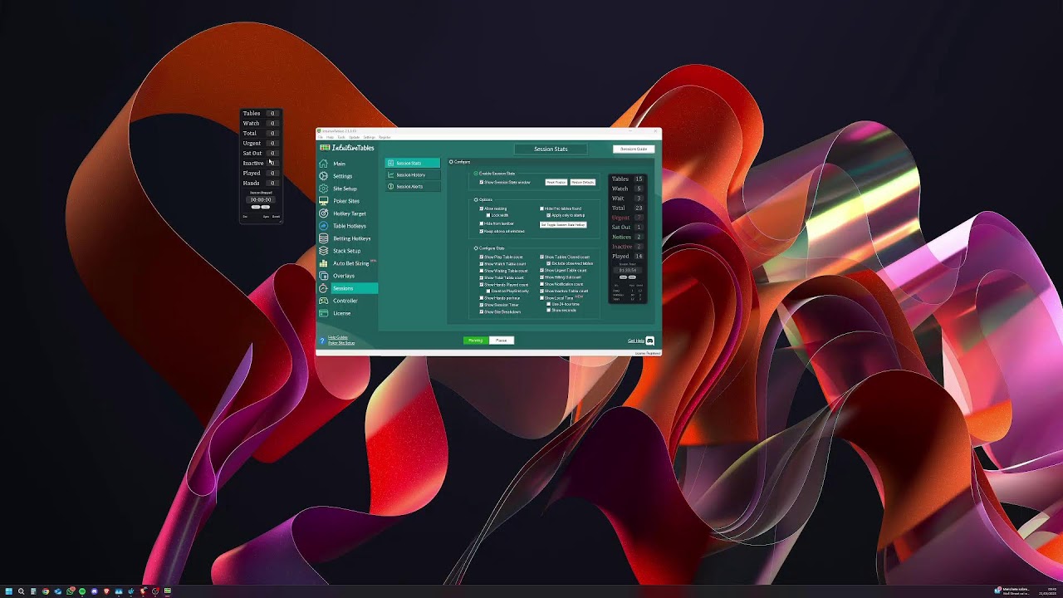Open the Get Help link
The width and height of the screenshot is (1063, 598).
[635, 341]
